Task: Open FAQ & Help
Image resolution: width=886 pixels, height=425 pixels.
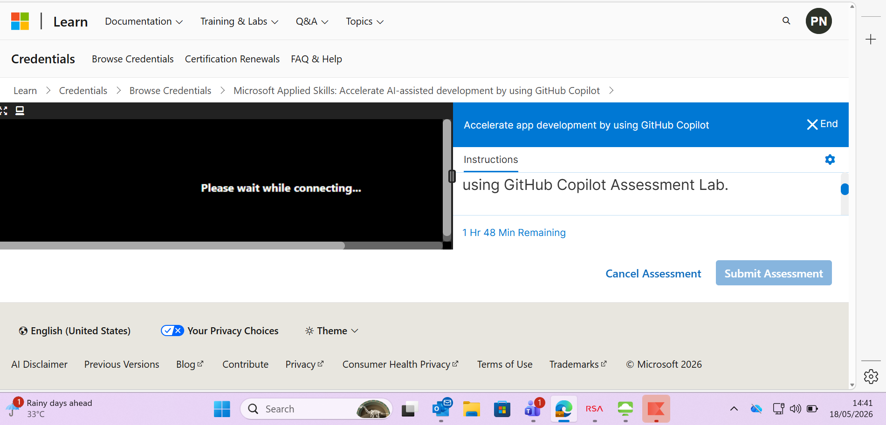Action: 316,59
